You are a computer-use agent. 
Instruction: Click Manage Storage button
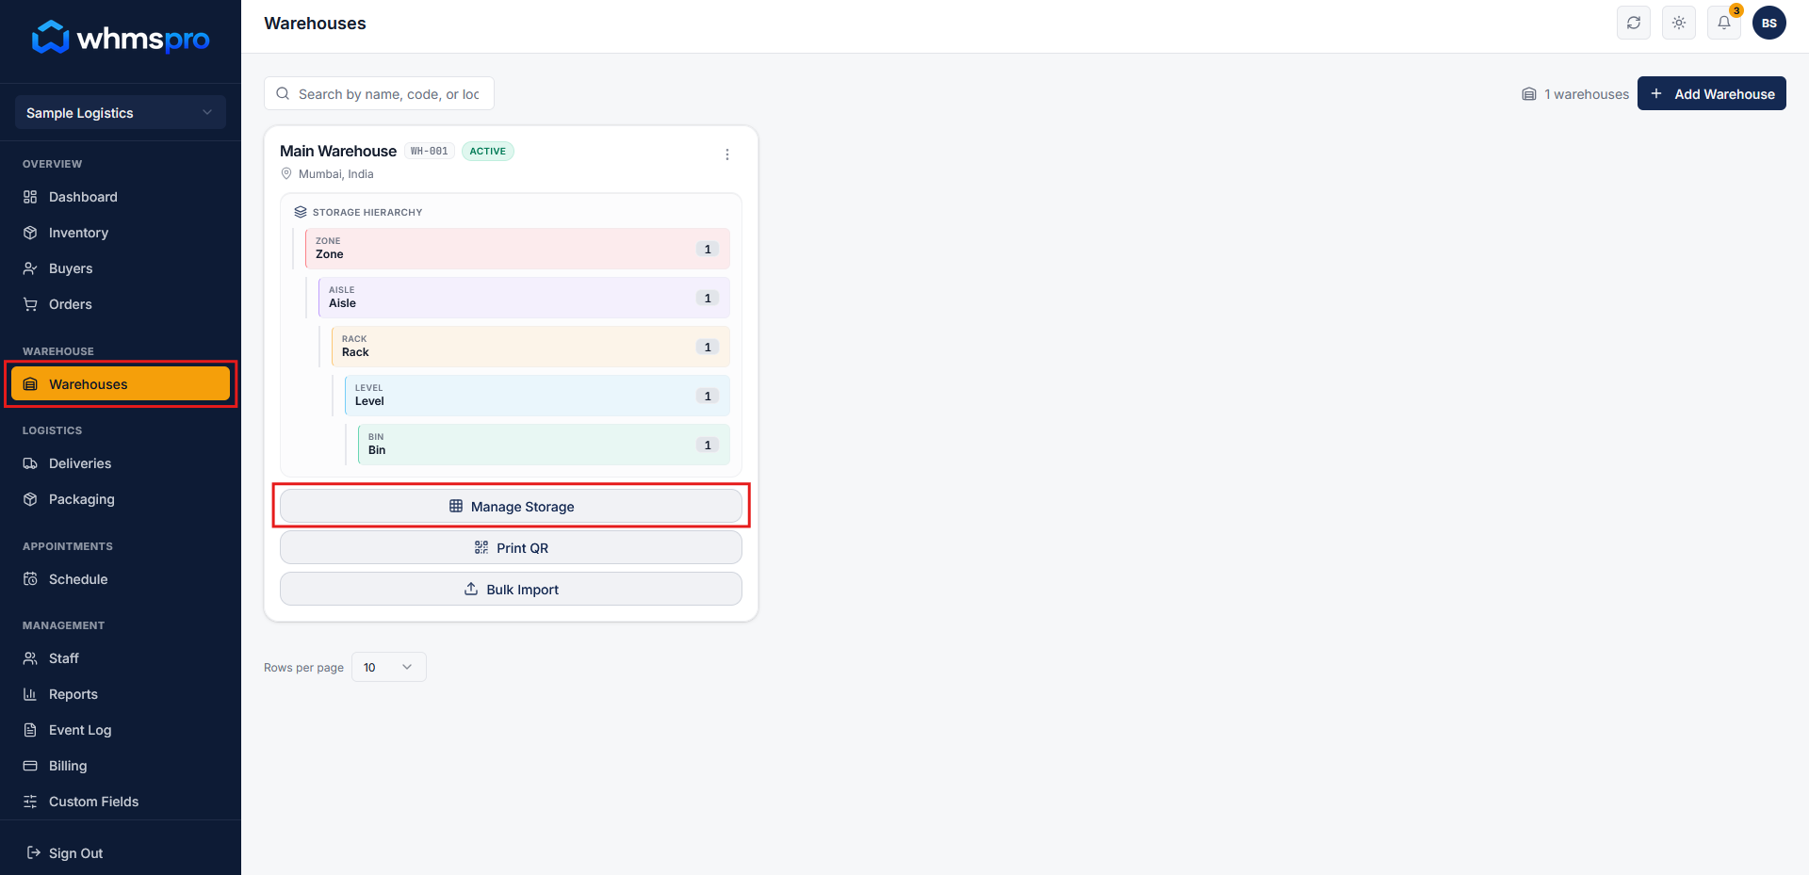coord(511,506)
